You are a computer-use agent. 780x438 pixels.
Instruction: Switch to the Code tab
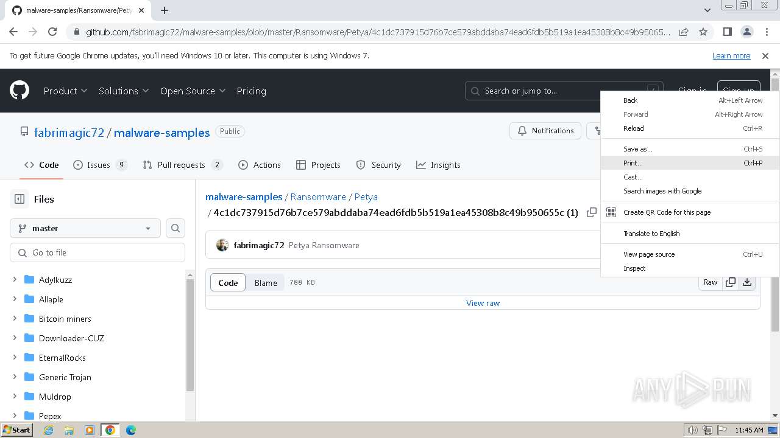pos(41,165)
